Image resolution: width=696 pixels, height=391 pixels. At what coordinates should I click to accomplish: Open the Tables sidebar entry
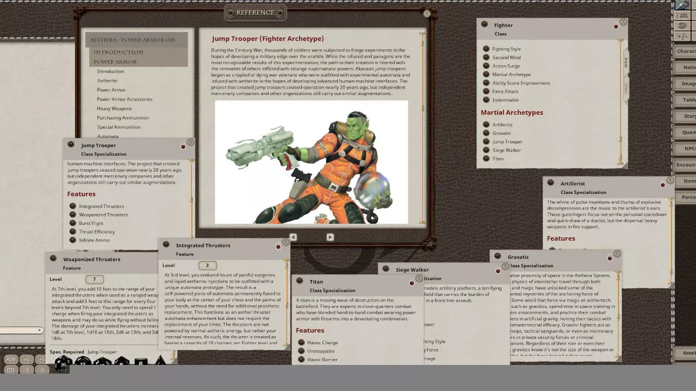(x=685, y=100)
